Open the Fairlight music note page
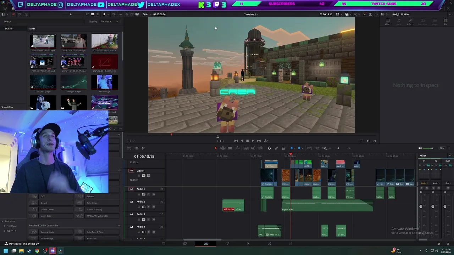The height and width of the screenshot is (255, 454). (x=270, y=244)
